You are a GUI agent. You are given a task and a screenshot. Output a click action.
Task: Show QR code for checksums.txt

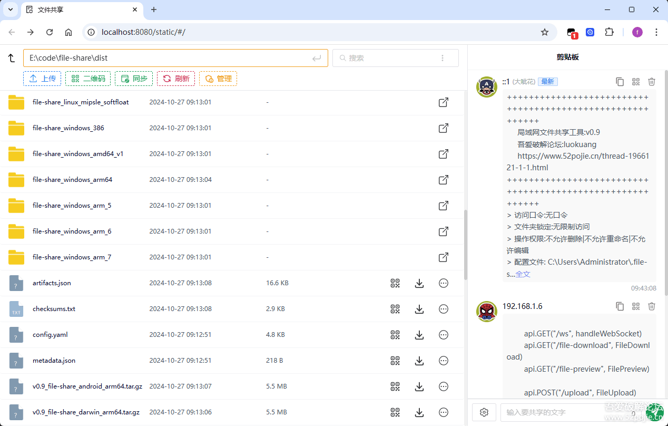395,309
